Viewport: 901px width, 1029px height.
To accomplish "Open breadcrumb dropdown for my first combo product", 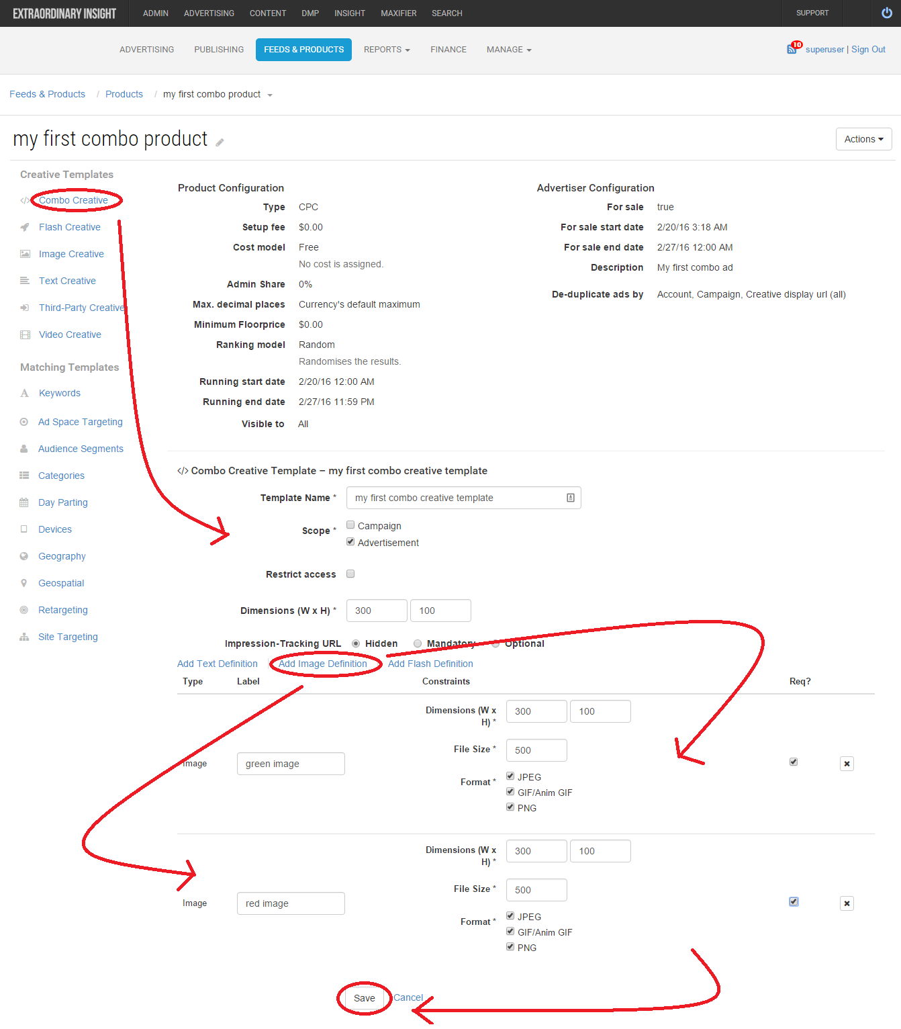I will [270, 95].
